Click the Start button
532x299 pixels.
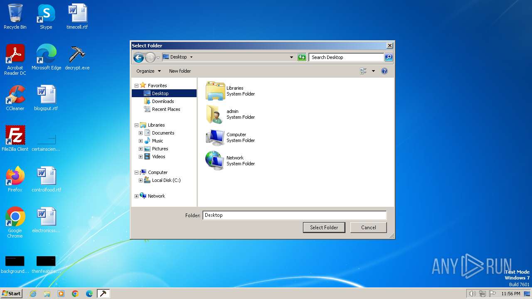(x=12, y=294)
